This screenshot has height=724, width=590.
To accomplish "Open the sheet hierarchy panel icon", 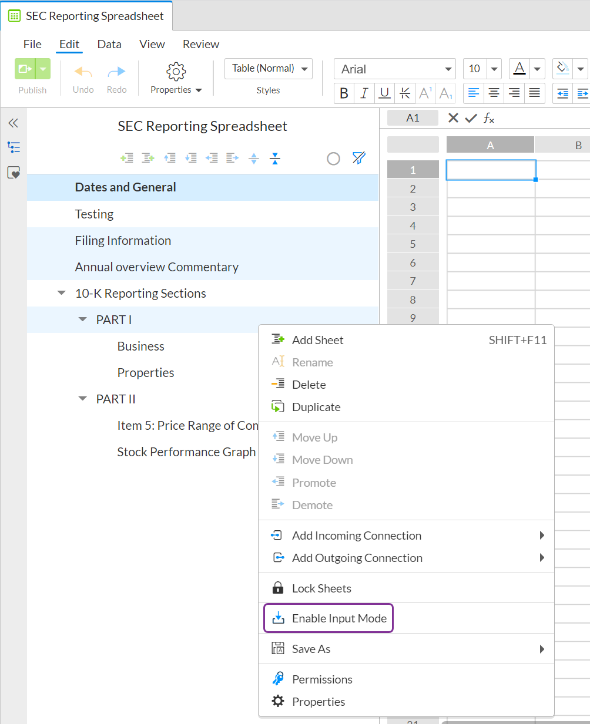I will click(13, 147).
